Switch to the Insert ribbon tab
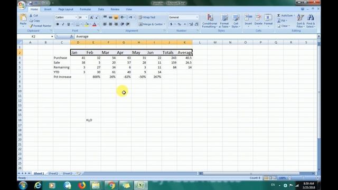 [x=48, y=9]
